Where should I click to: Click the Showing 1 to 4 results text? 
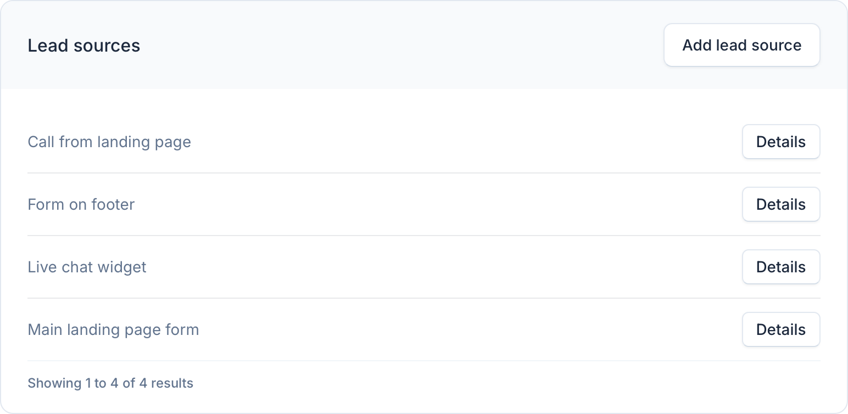pyautogui.click(x=110, y=383)
